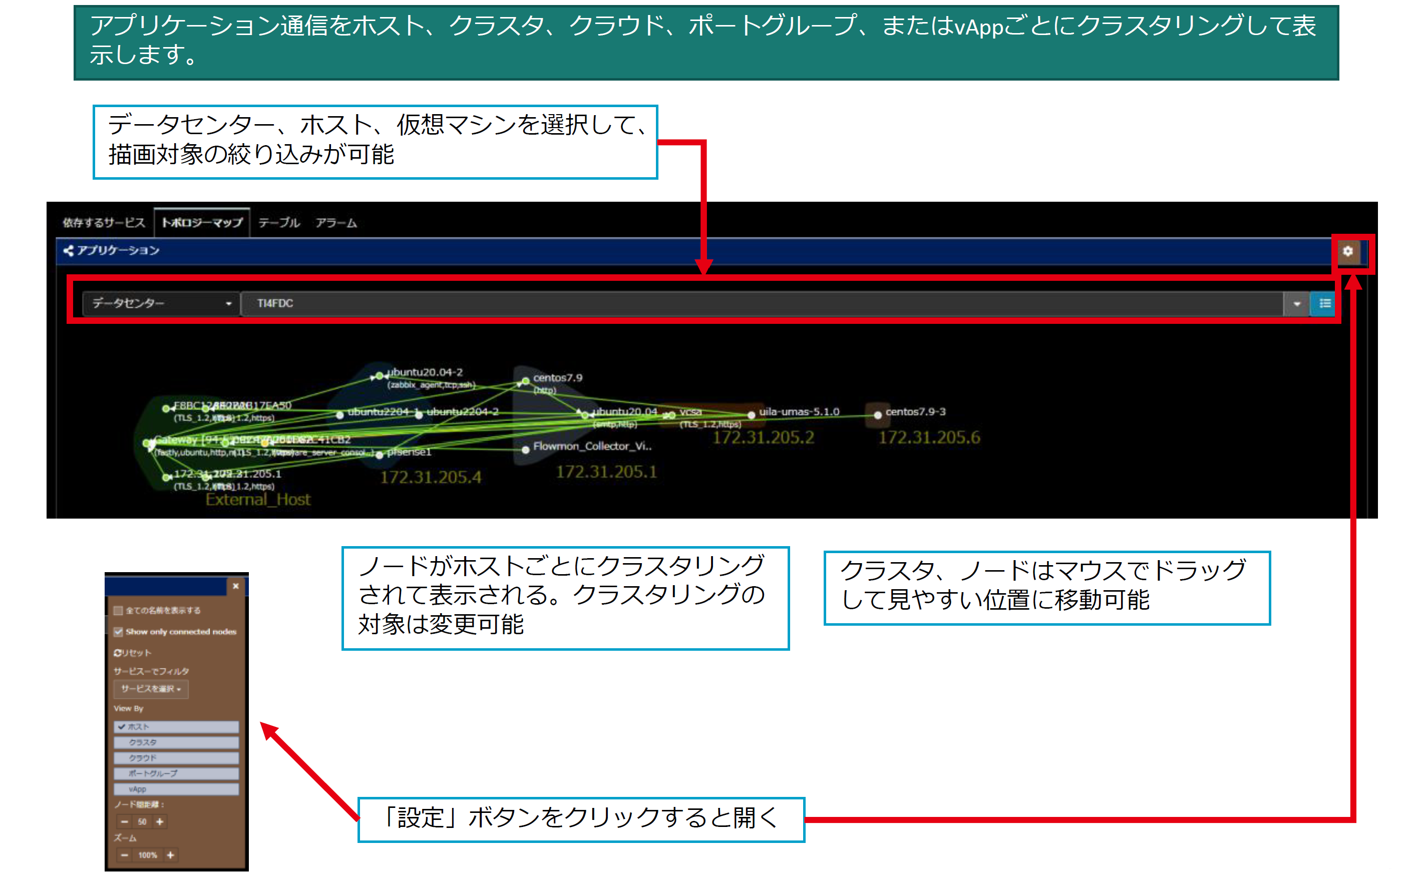This screenshot has height=881, width=1414.
Task: Click the TI4FDC selection field
Action: (763, 303)
